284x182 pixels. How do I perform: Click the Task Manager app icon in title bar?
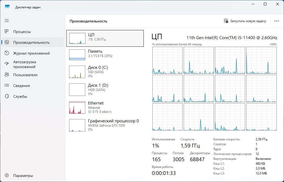(x=7, y=7)
